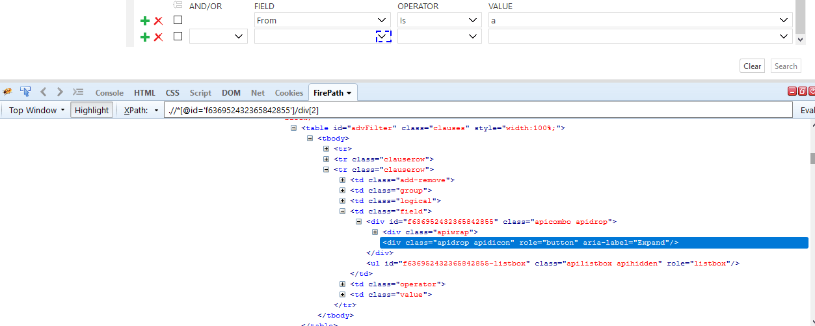Collapse the second tr class="clauserow" node

pyautogui.click(x=327, y=169)
